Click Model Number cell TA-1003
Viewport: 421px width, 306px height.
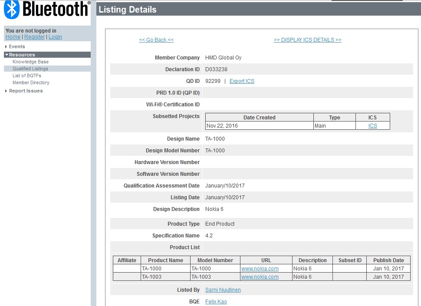(x=215, y=277)
